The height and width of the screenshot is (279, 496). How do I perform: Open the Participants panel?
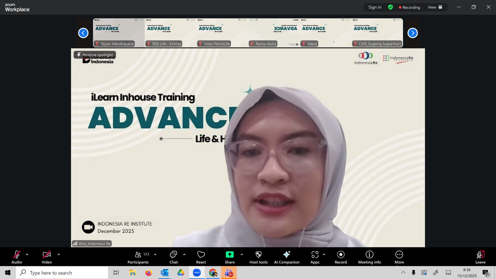click(138, 257)
